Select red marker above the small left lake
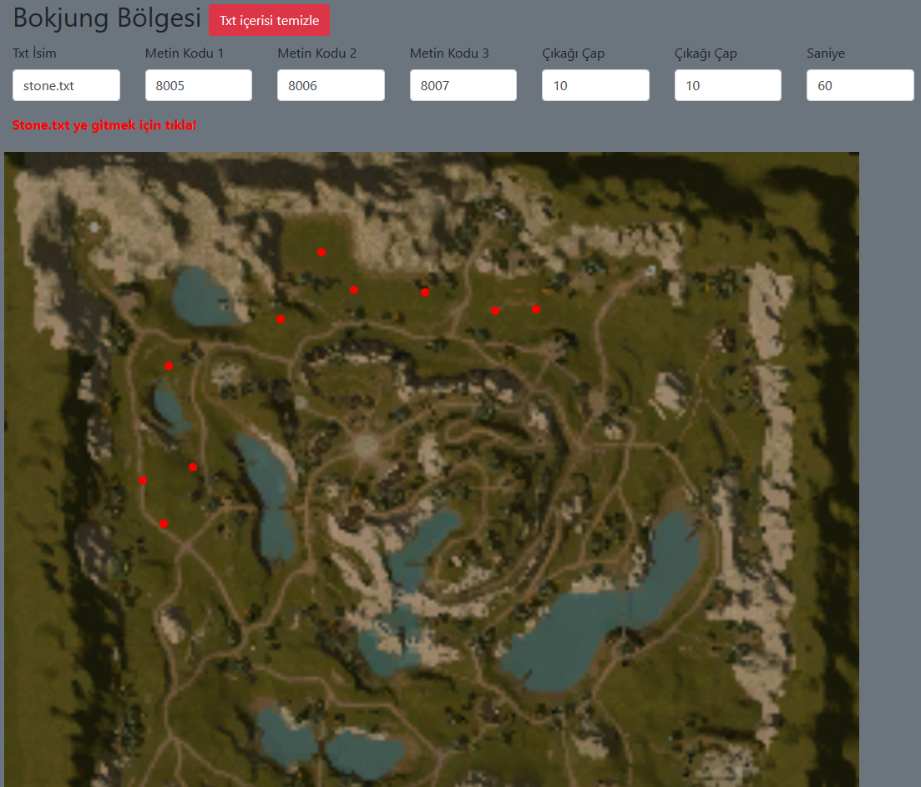921x787 pixels. click(169, 366)
